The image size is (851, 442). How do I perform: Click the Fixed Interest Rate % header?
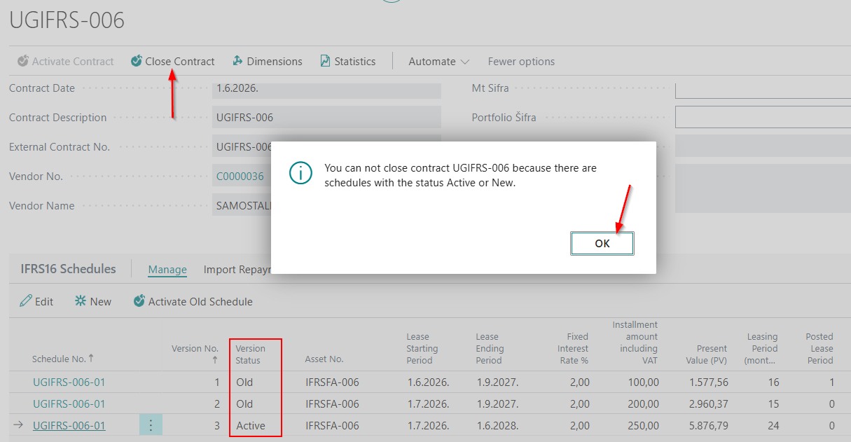coord(573,348)
